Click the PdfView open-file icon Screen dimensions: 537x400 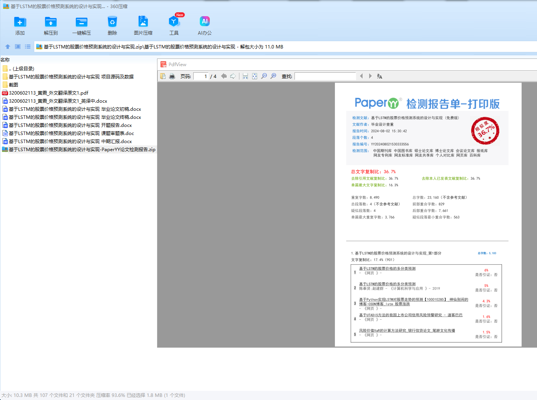coord(163,76)
